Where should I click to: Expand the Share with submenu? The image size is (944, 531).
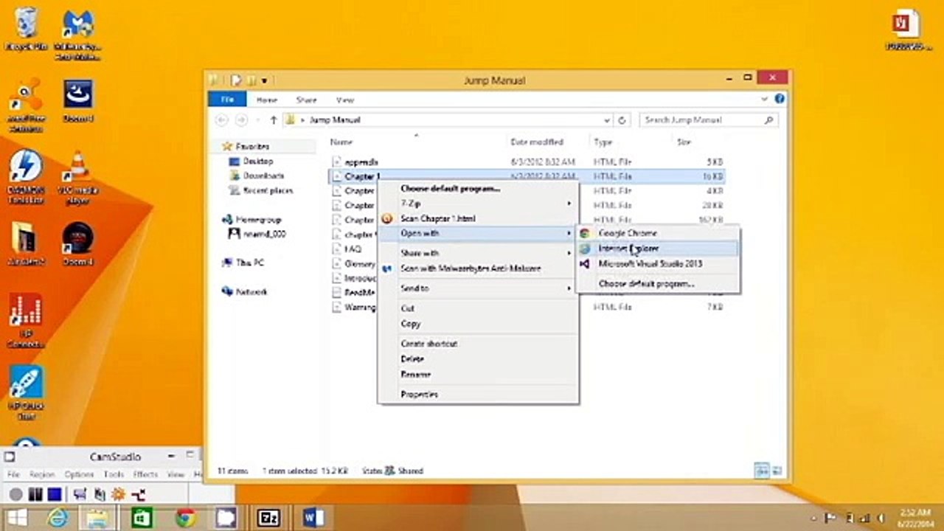pyautogui.click(x=478, y=253)
